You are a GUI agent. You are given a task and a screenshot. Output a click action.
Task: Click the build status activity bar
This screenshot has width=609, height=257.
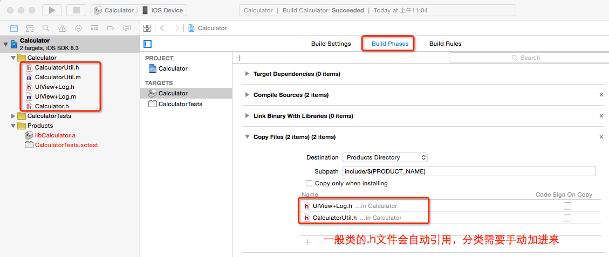point(378,10)
